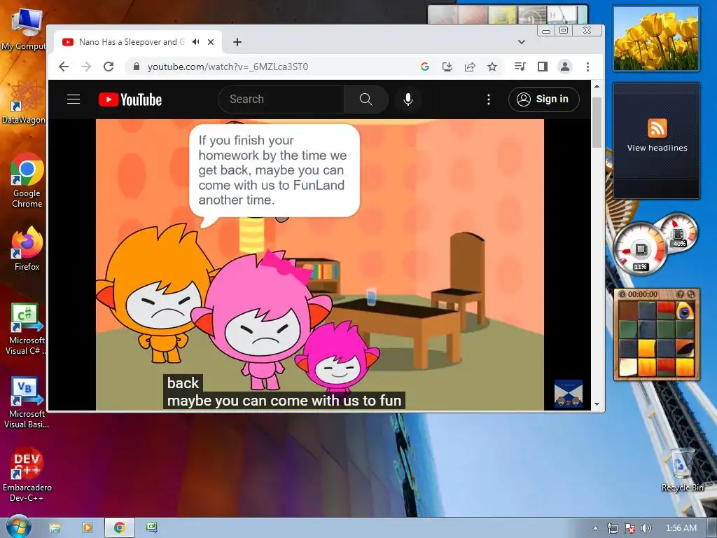The height and width of the screenshot is (538, 717).
Task: Click the Sign in button
Action: click(543, 99)
